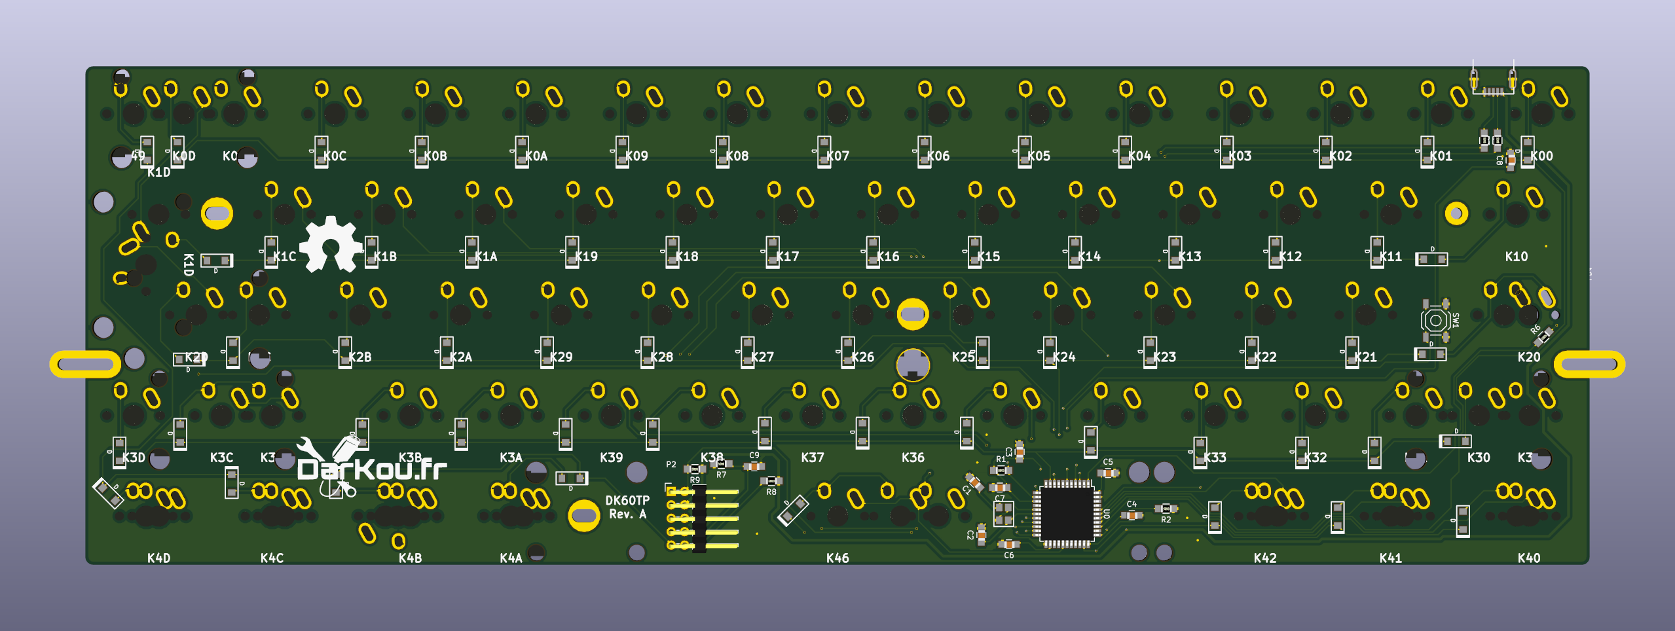1675x631 pixels.
Task: Select the K1B label
Action: pyautogui.click(x=385, y=257)
